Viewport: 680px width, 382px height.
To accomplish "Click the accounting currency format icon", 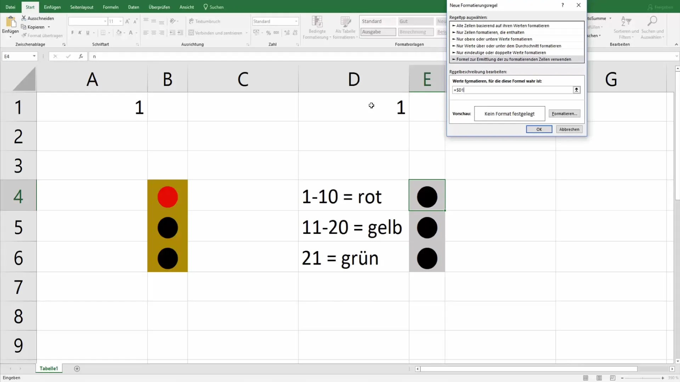I will pos(256,33).
